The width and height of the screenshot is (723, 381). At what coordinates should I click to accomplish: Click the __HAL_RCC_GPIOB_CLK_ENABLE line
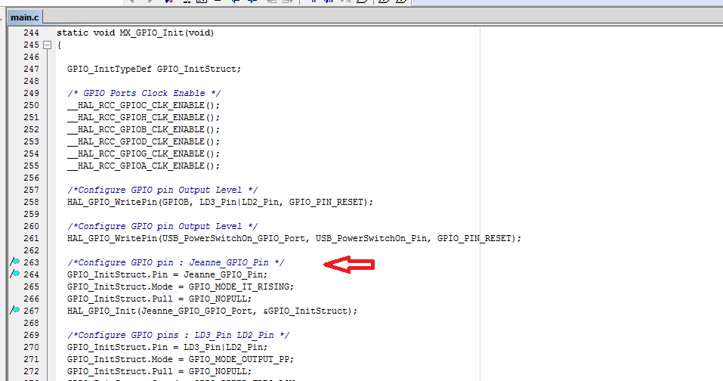pos(144,129)
